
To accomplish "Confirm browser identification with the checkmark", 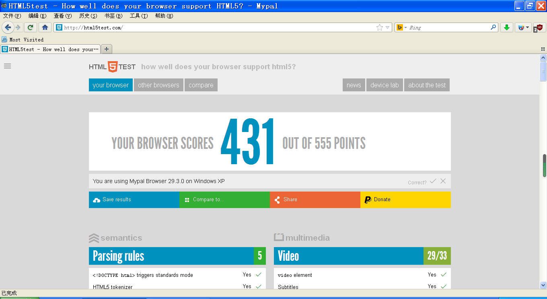I will coord(433,181).
